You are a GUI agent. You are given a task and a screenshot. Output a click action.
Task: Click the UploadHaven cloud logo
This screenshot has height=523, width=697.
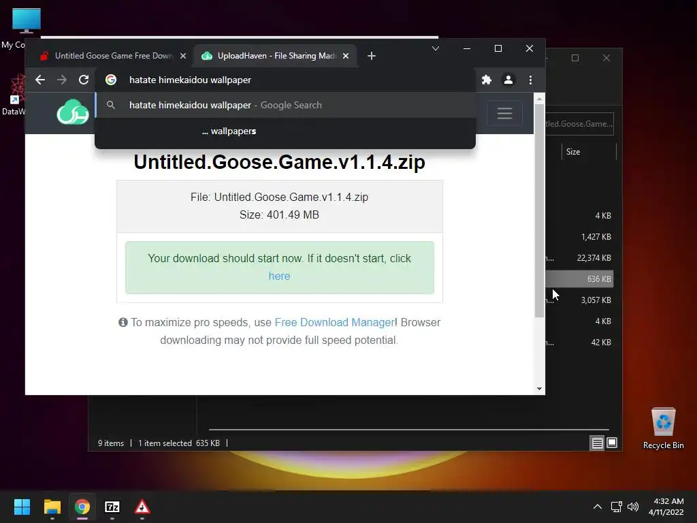coord(73,112)
